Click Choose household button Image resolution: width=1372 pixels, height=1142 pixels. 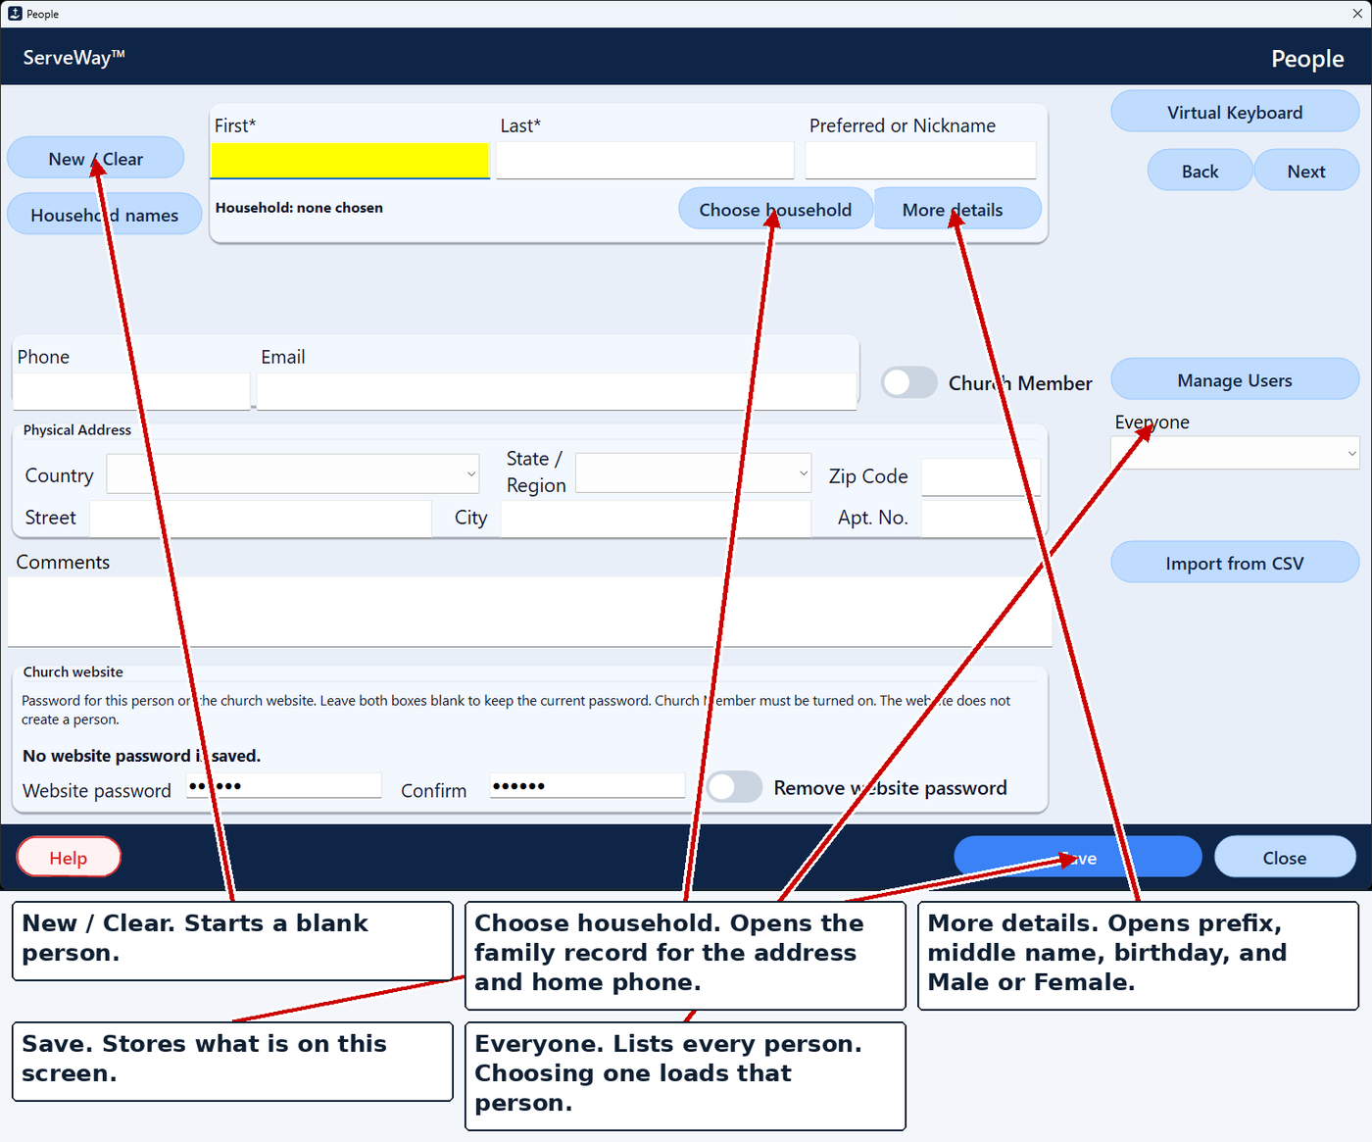775,209
